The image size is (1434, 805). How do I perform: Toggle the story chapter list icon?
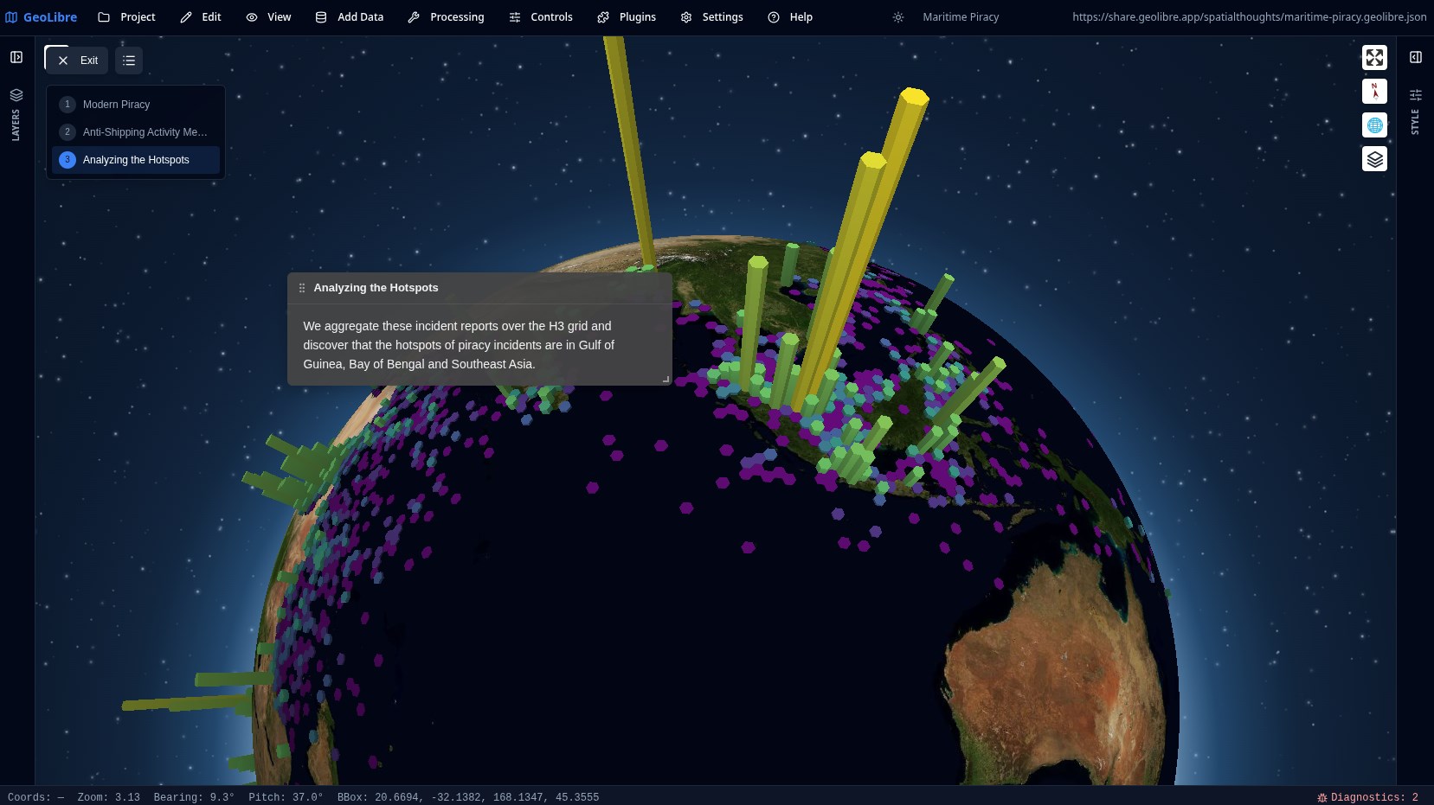[129, 61]
